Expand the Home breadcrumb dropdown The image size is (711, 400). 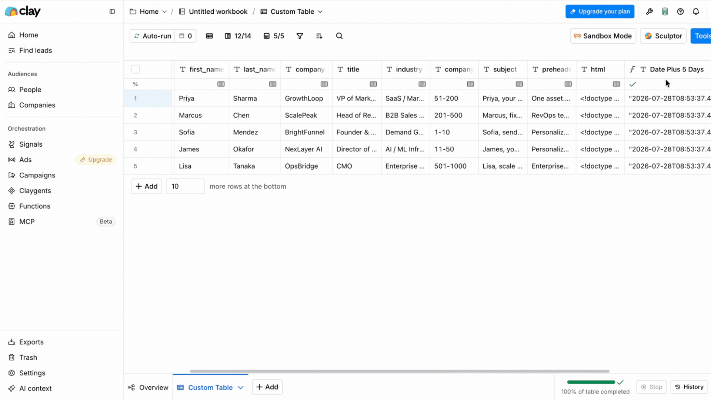[x=164, y=11]
